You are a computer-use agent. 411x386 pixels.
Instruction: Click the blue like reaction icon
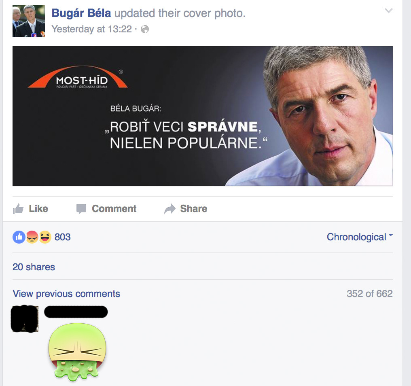[19, 238]
